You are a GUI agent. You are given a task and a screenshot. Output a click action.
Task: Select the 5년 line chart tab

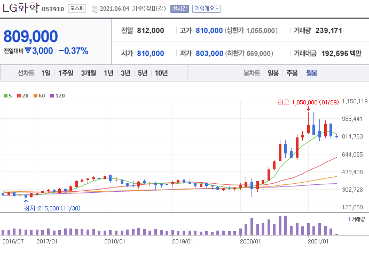click(x=143, y=73)
